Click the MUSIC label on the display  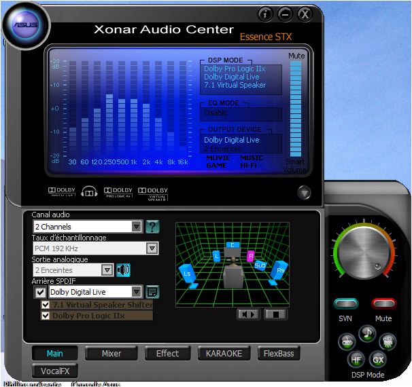(x=252, y=158)
